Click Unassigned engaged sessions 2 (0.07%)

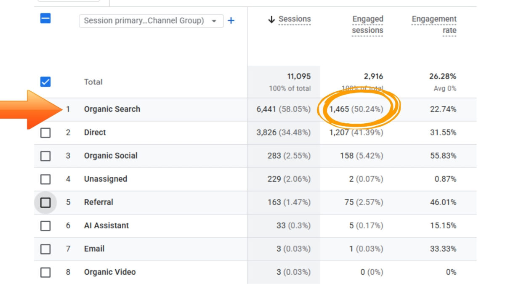366,179
